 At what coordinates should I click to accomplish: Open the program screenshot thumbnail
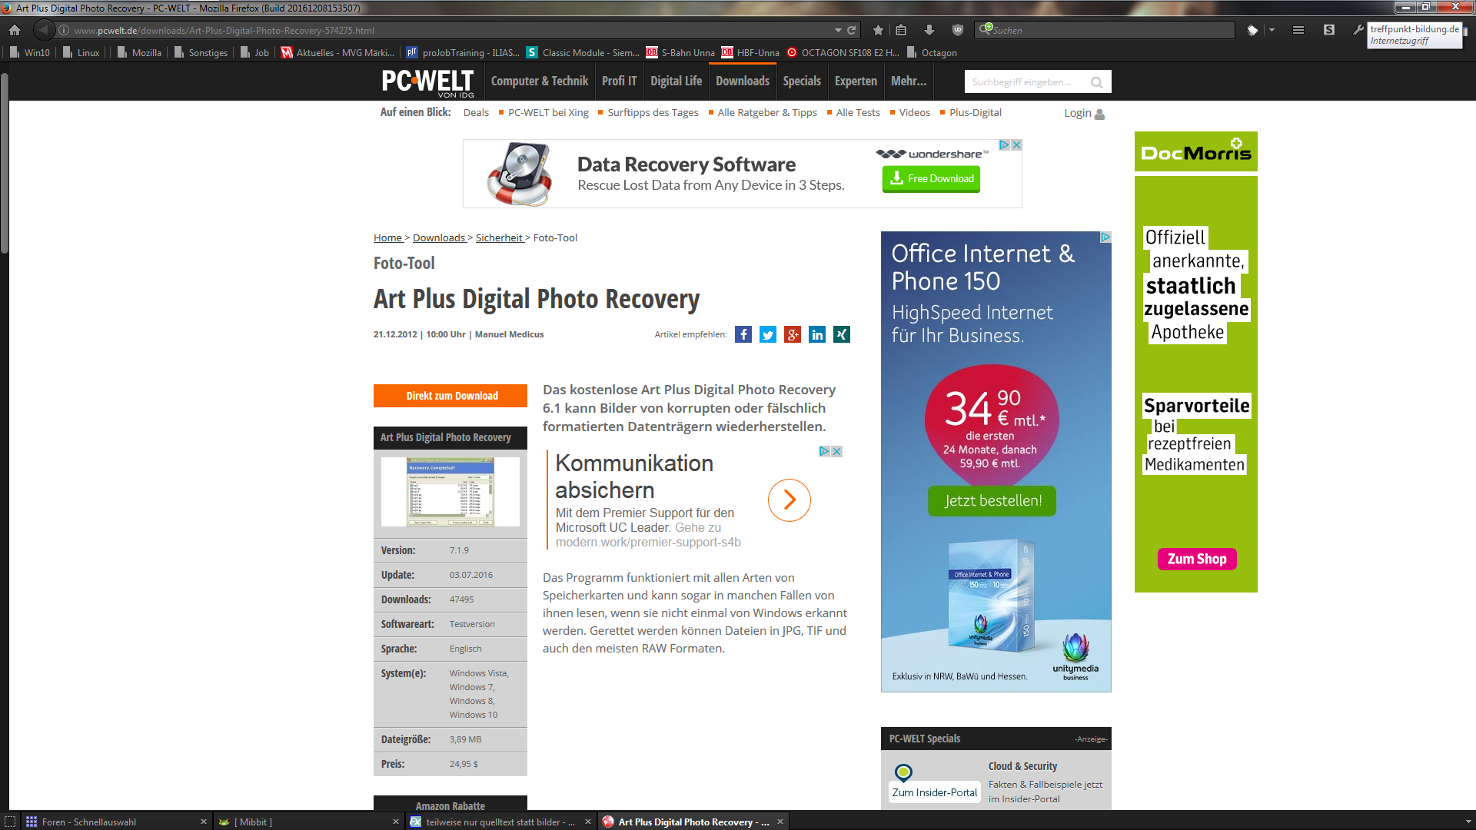click(450, 492)
